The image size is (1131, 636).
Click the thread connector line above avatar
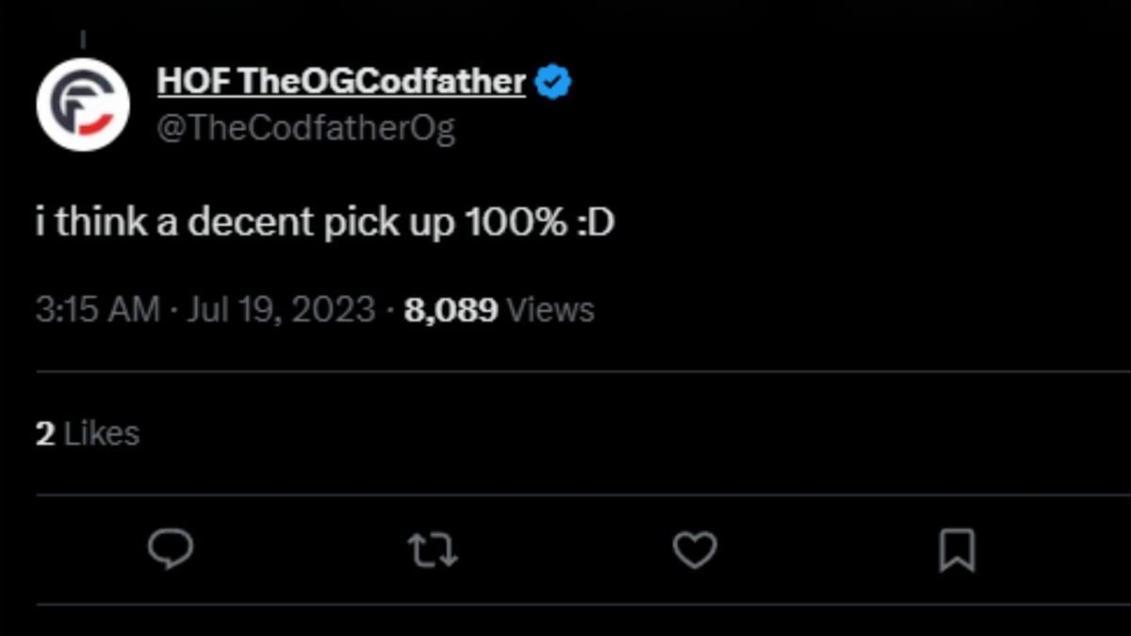click(83, 40)
